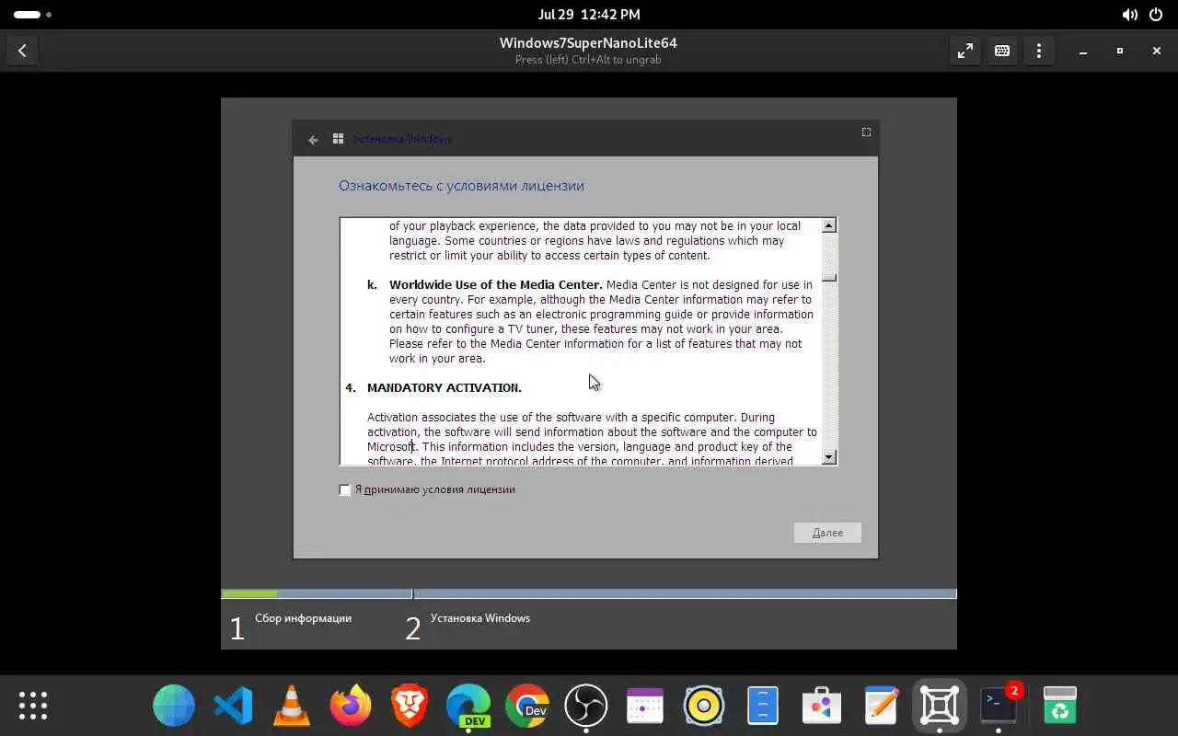Screen dimensions: 1178x736
Task: Click the Worldwide Use of the Media Center text
Action: click(496, 285)
